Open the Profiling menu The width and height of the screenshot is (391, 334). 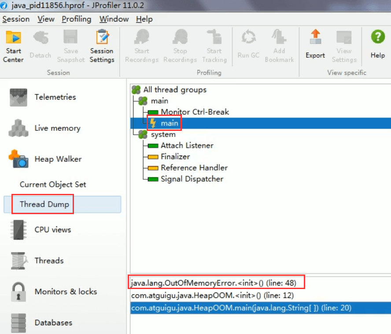point(77,19)
